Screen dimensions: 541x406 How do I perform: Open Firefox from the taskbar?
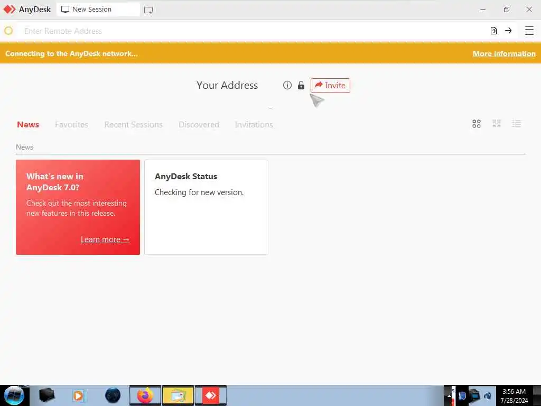tap(145, 395)
